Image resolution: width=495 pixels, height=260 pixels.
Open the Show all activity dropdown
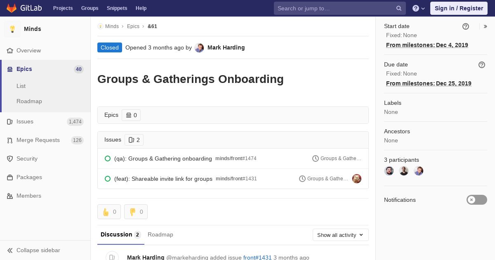coord(341,235)
